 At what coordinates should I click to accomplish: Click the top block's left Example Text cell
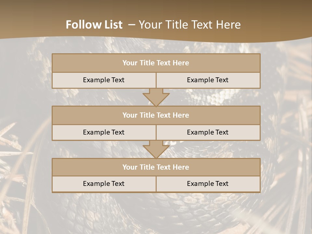coord(104,80)
